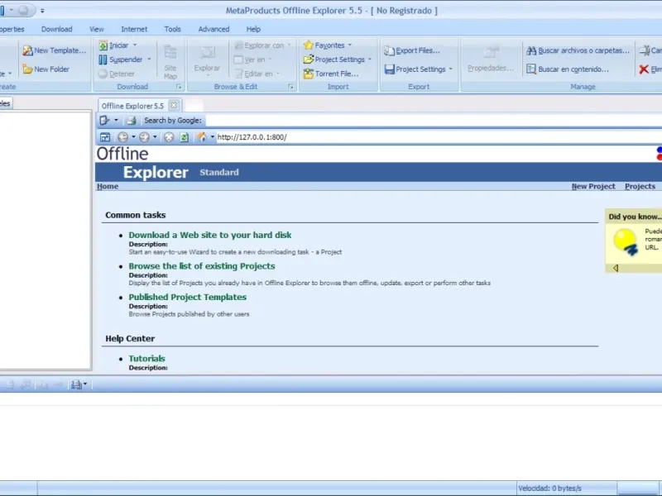Click the New Project link
Image resolution: width=662 pixels, height=496 pixels.
pyautogui.click(x=593, y=187)
